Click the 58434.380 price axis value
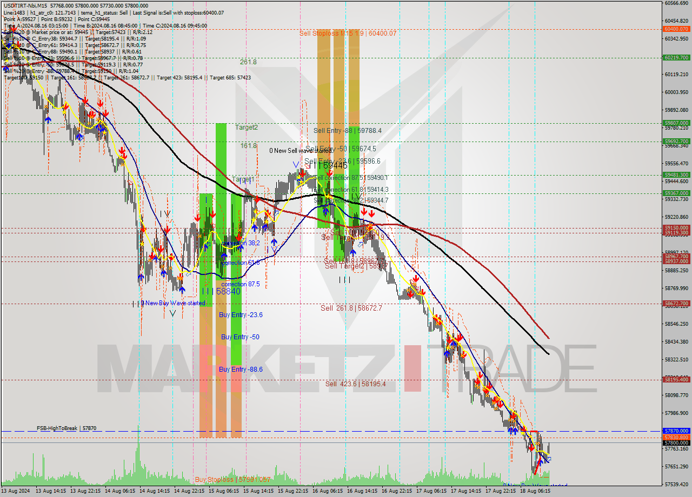692x497 pixels. tap(677, 341)
